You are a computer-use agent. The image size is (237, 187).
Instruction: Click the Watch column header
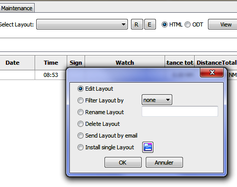(x=125, y=63)
